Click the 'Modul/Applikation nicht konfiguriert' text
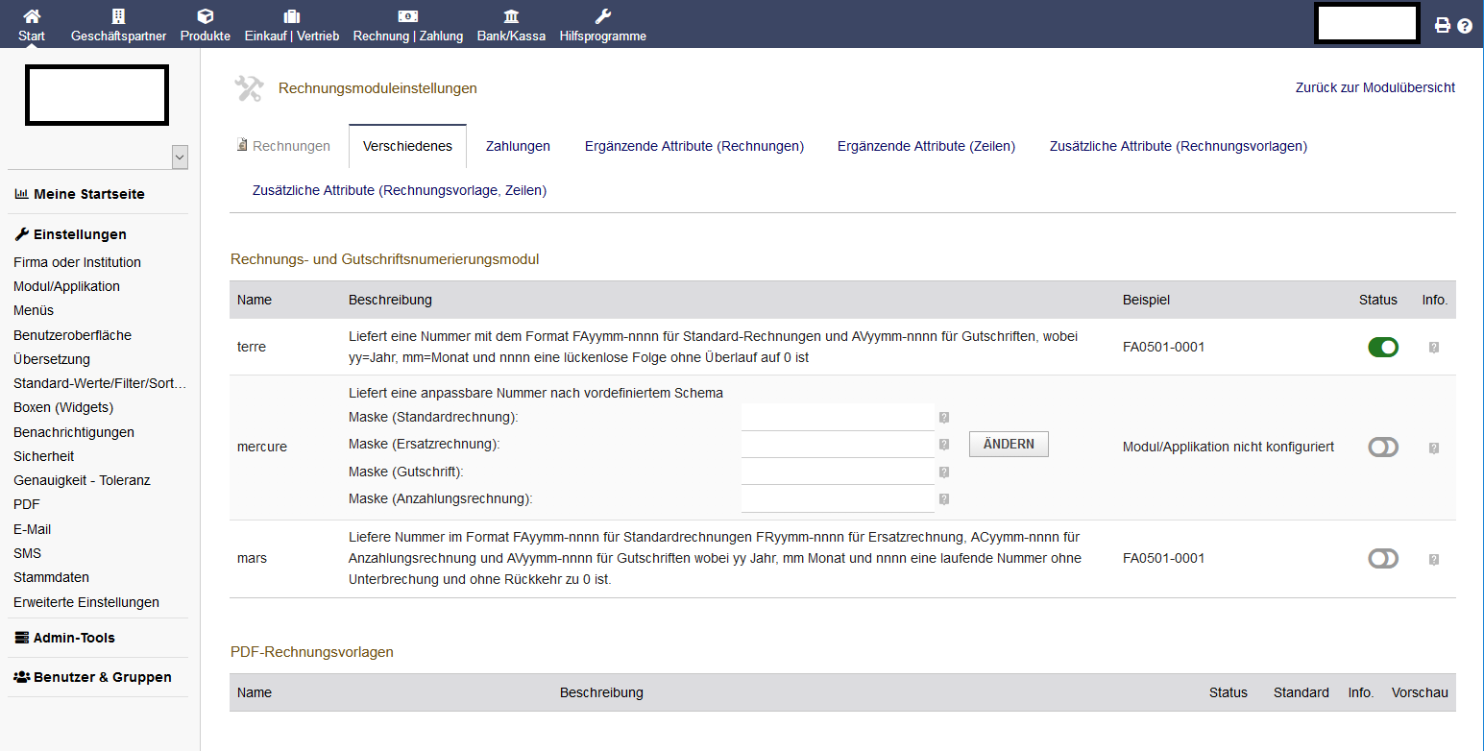Viewport: 1484px width, 751px height. pos(1229,448)
